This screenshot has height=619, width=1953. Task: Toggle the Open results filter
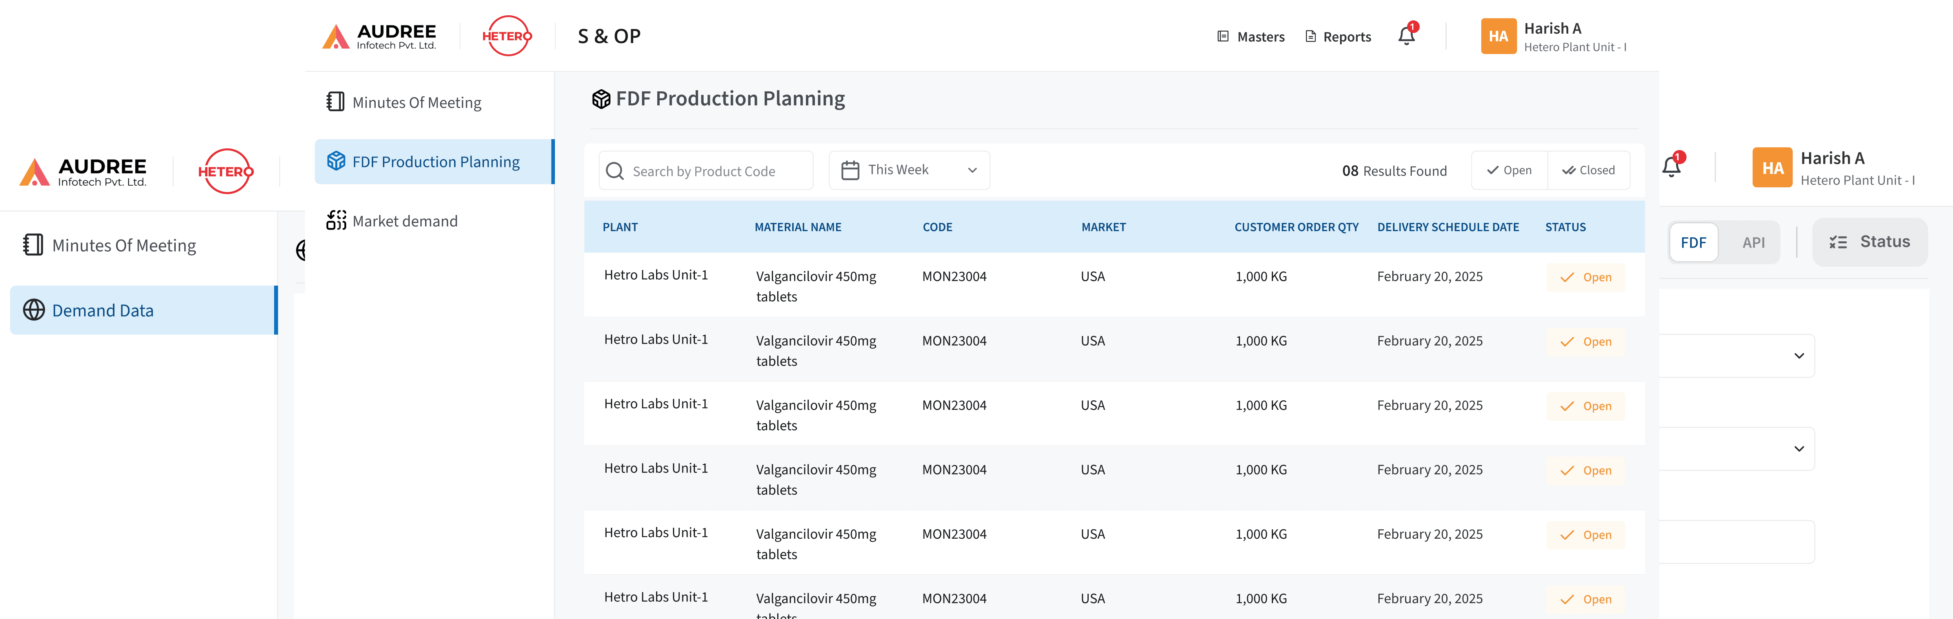pos(1509,170)
